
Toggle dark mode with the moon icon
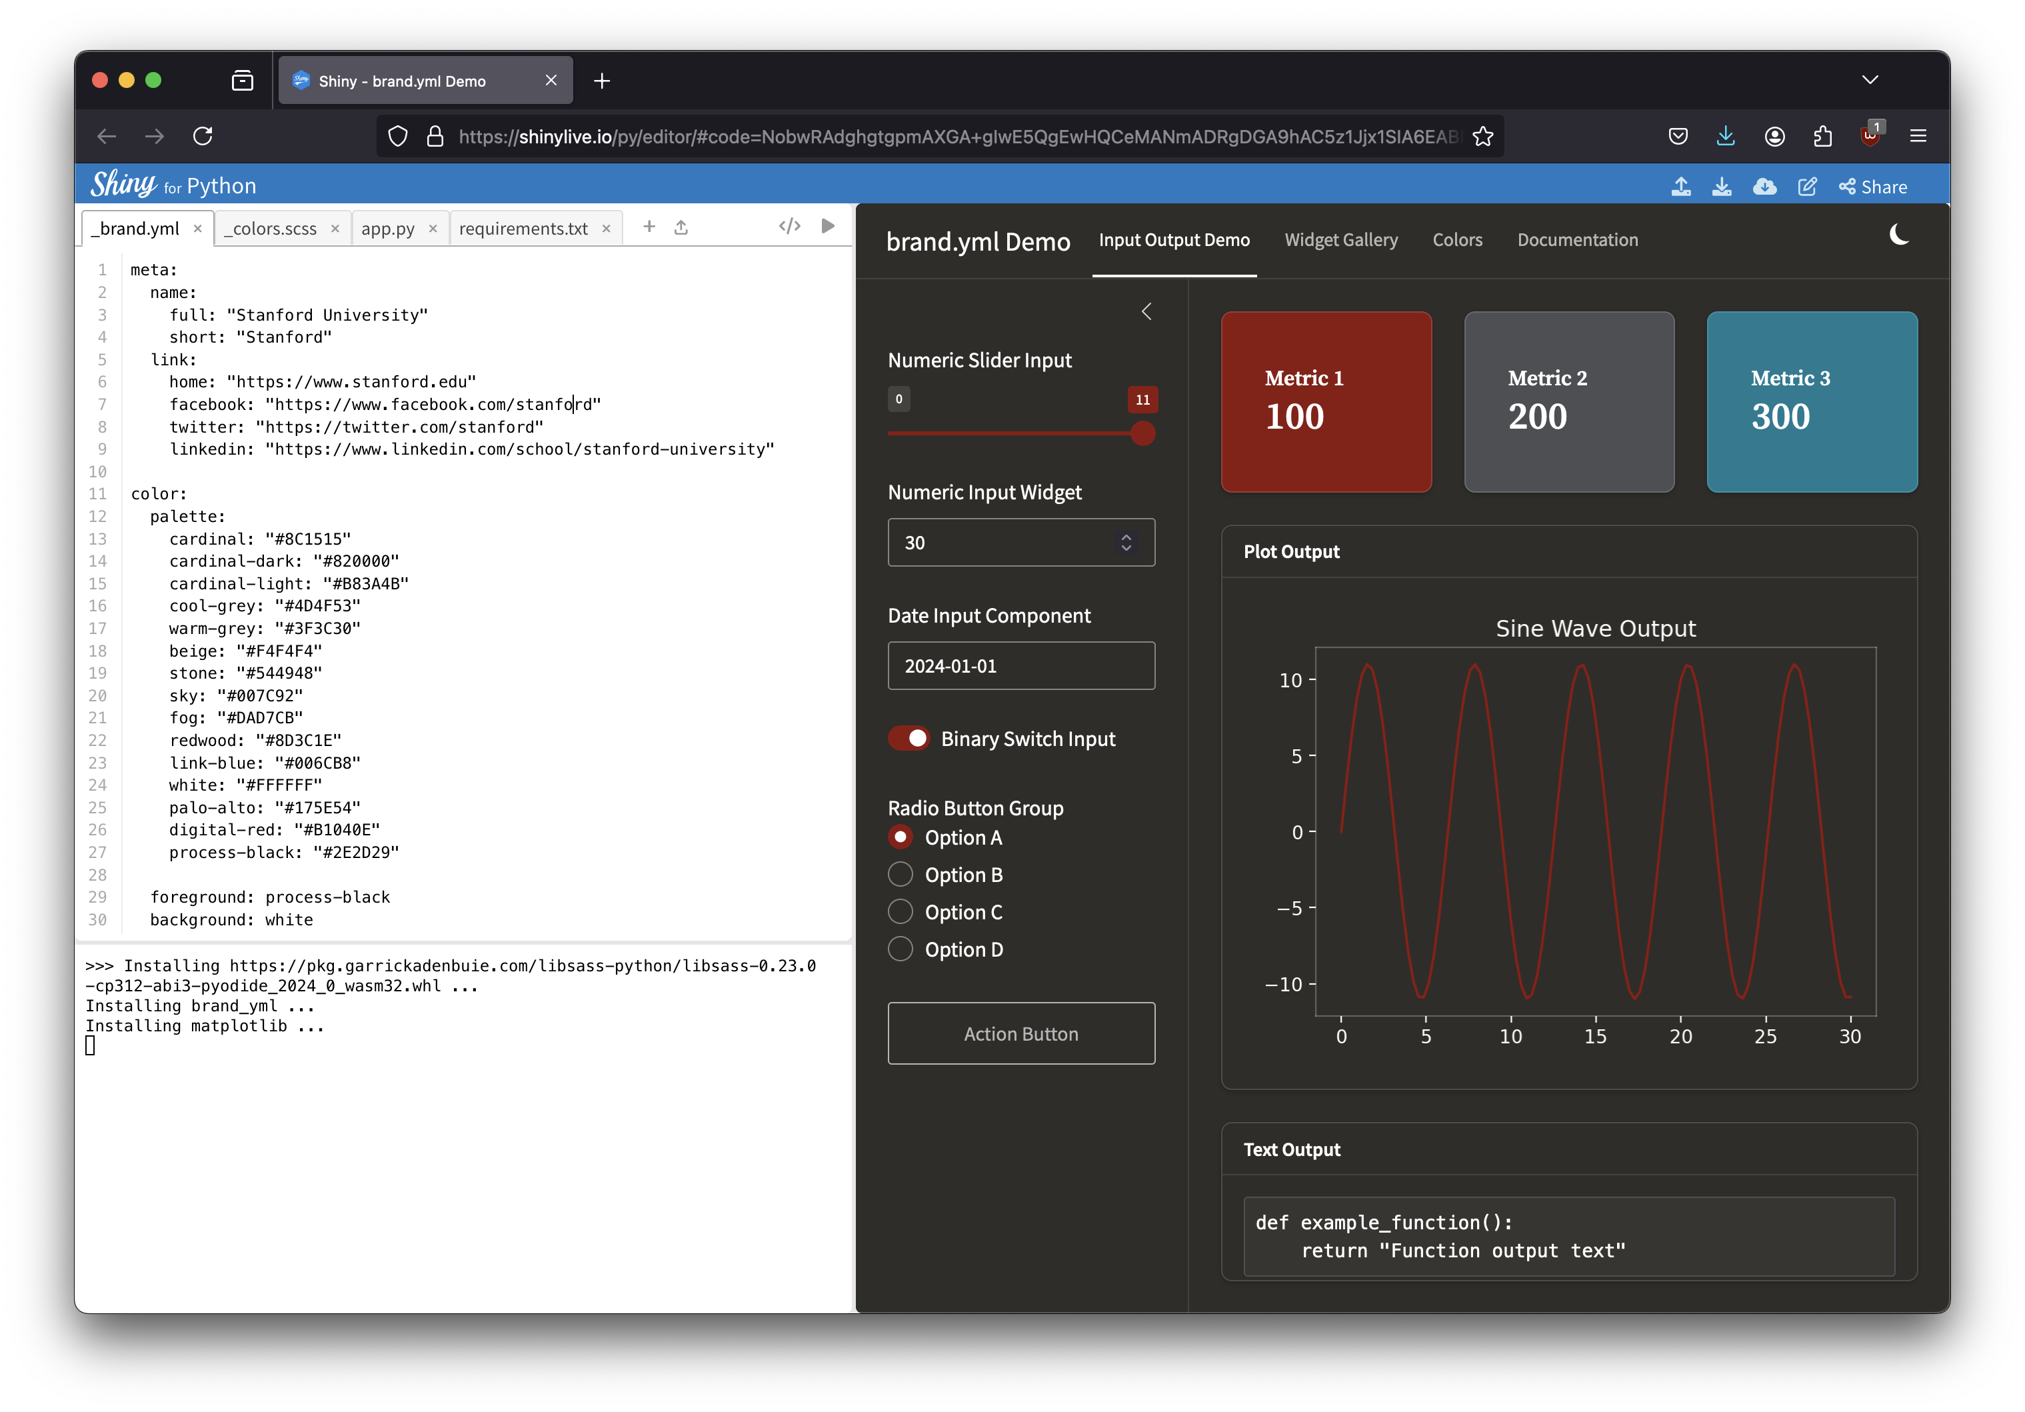coord(1899,235)
